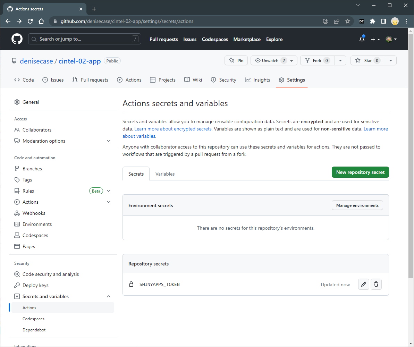Open a new browser tab

[x=94, y=9]
